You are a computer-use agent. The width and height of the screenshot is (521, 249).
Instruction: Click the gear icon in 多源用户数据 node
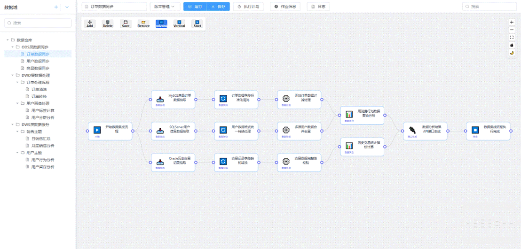tap(286, 130)
